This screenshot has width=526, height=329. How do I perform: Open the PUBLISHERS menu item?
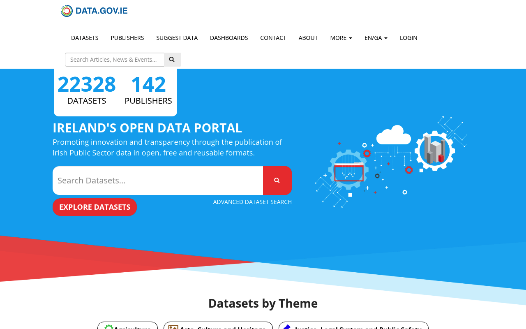[127, 38]
